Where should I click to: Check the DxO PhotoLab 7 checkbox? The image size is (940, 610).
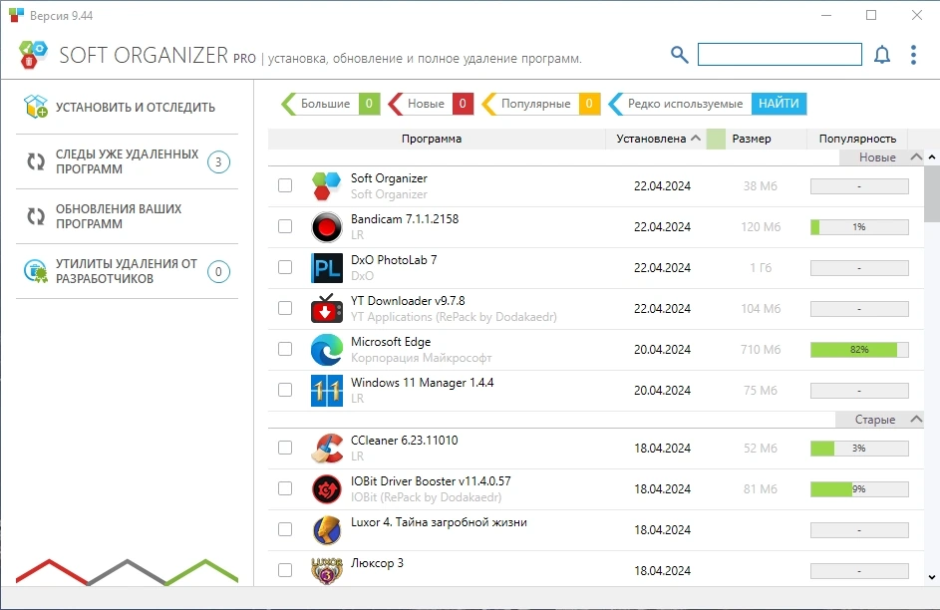285,267
